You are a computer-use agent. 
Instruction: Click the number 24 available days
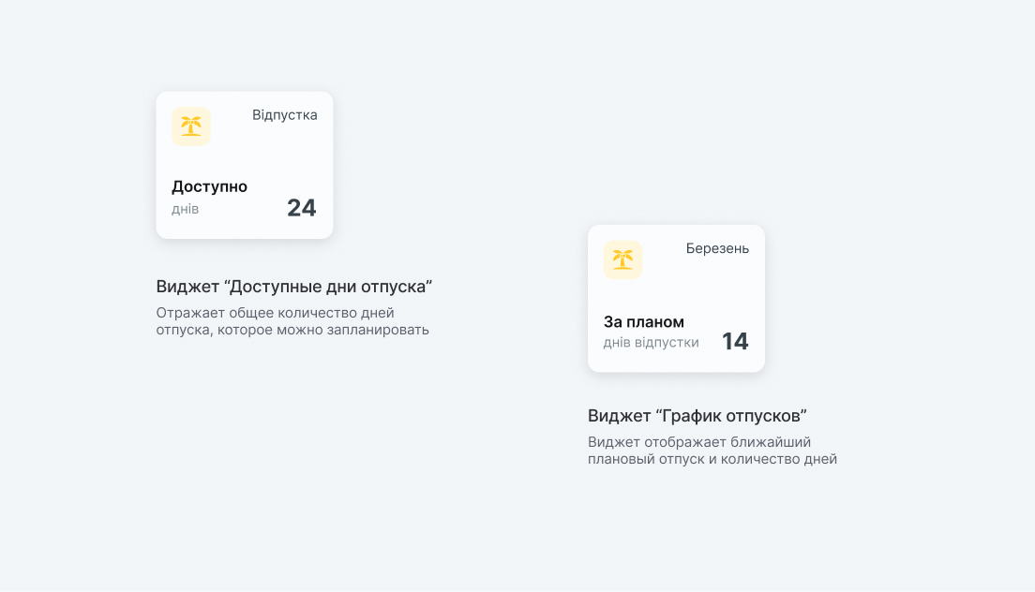click(x=301, y=208)
